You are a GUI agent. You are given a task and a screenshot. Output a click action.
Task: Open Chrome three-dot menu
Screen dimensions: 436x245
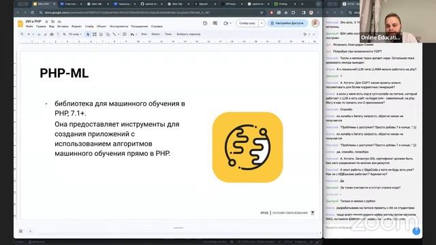coord(318,12)
